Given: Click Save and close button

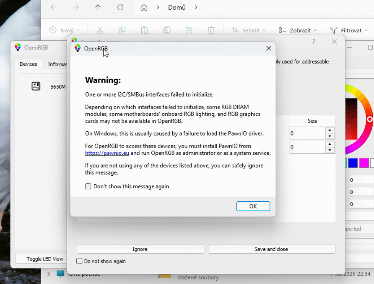Looking at the screenshot, I should click(271, 249).
